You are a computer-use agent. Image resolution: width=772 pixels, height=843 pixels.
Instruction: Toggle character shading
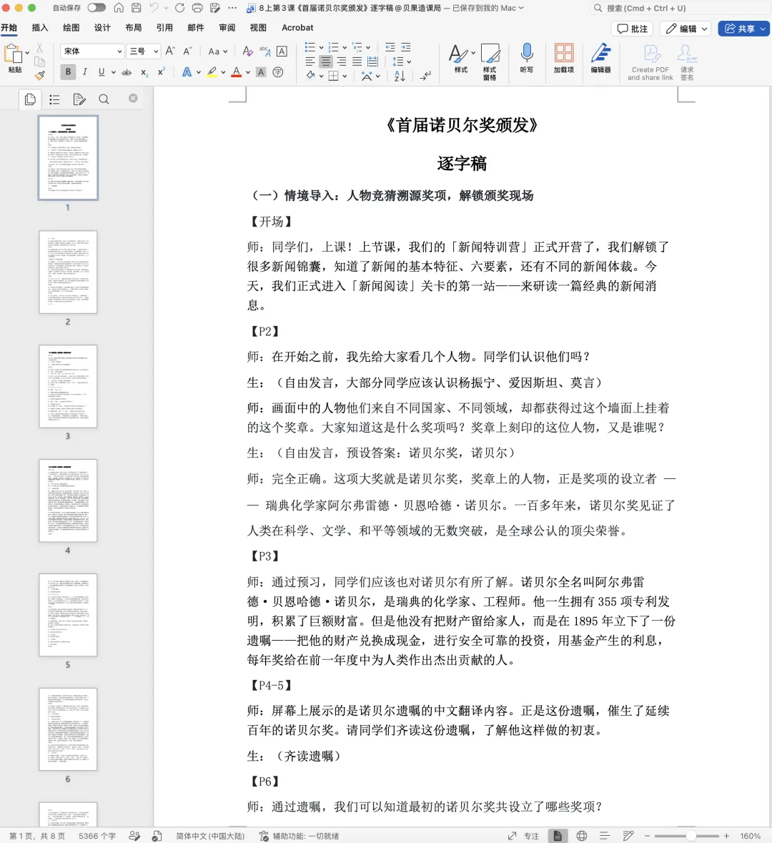pyautogui.click(x=261, y=72)
